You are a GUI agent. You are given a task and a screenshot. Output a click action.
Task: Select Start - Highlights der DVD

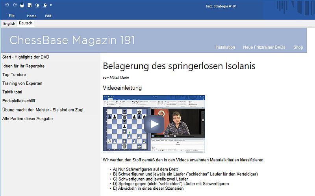26,57
